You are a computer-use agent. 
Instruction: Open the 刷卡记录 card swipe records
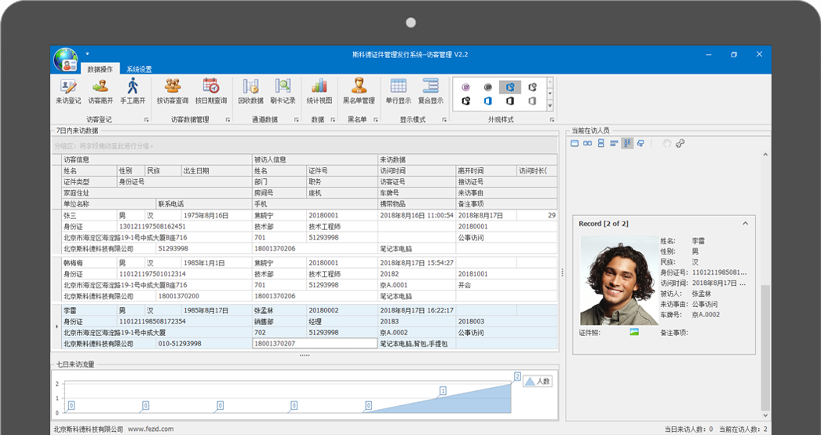283,90
